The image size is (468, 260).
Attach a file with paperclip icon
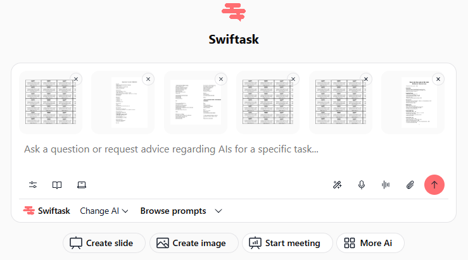tap(410, 185)
